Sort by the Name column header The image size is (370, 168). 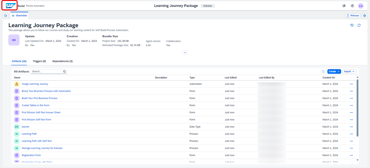pyautogui.click(x=17, y=78)
